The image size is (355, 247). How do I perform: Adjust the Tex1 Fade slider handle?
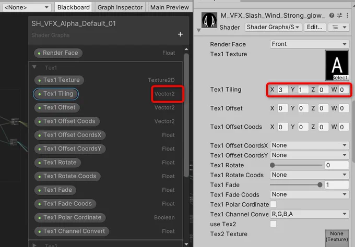[x=319, y=185]
